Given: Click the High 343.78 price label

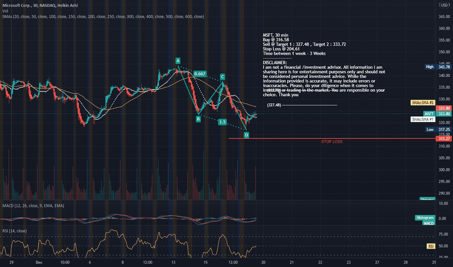Looking at the screenshot, I should pyautogui.click(x=438, y=67).
